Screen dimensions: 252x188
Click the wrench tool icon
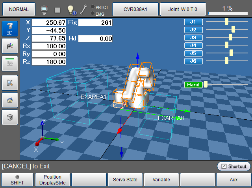pos(83,9)
